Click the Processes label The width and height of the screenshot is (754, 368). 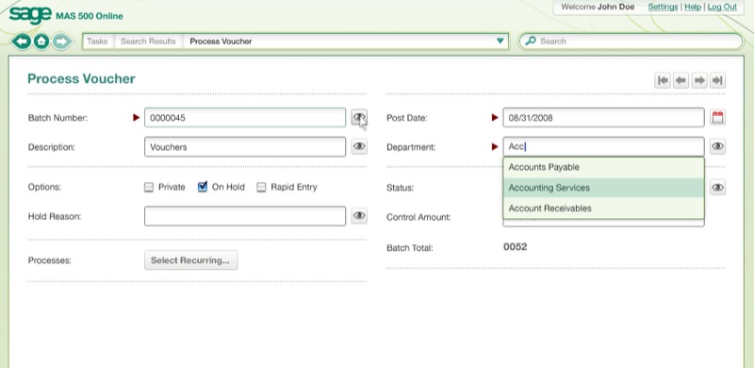point(50,260)
